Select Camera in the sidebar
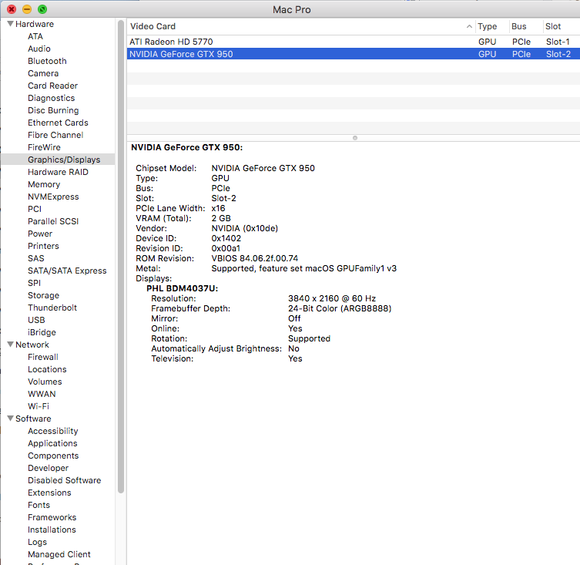 [x=43, y=73]
